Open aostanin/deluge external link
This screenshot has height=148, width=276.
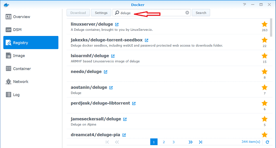pyautogui.click(x=111, y=87)
